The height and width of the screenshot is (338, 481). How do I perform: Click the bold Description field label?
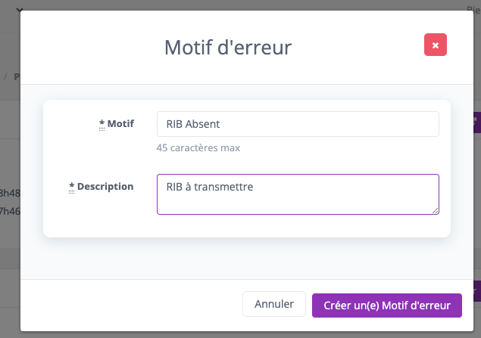pos(105,187)
